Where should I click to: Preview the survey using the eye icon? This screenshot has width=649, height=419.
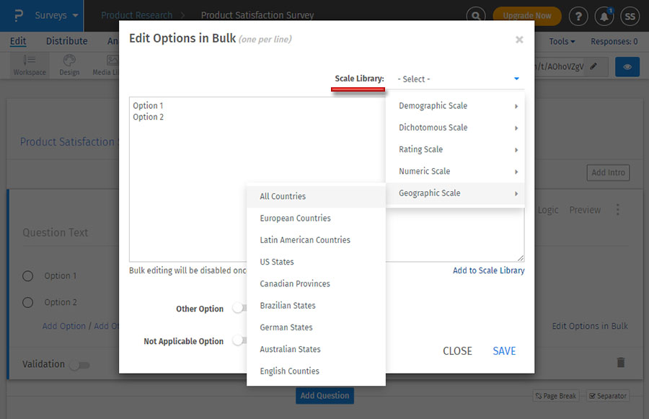click(627, 66)
